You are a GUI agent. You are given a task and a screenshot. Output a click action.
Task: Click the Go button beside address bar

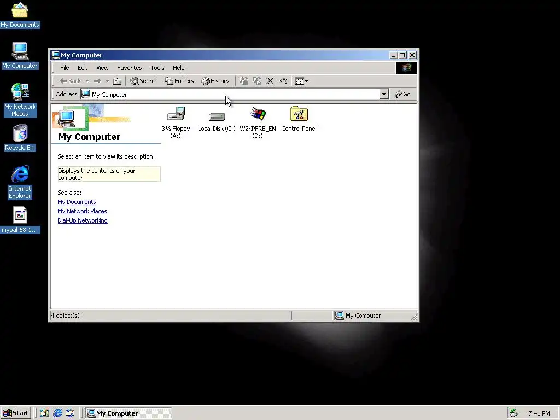[x=403, y=94]
